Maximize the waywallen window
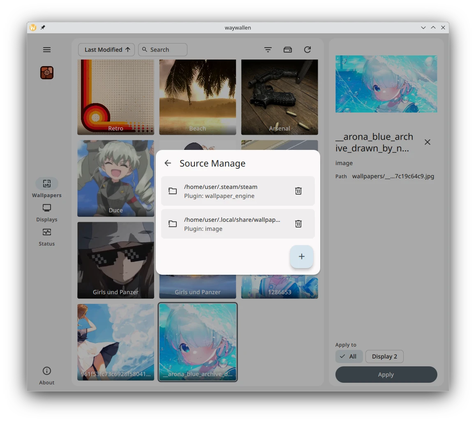 [433, 28]
